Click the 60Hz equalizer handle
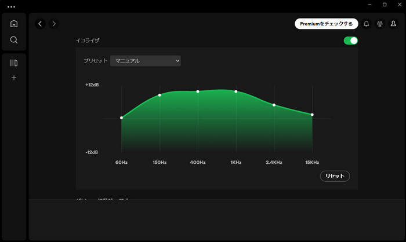 click(121, 118)
